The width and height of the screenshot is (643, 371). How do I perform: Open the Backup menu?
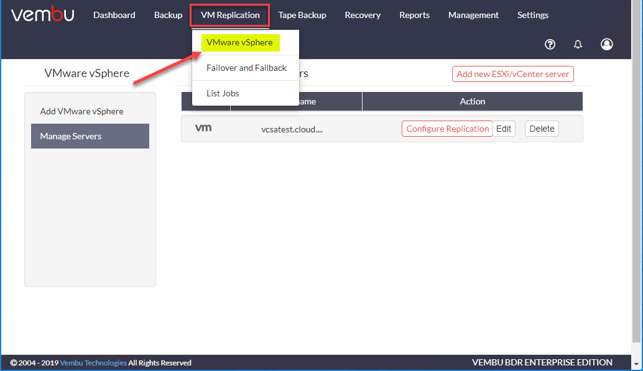pyautogui.click(x=168, y=15)
